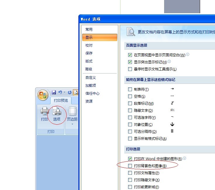
Task: Enable 空格 formatting mark checkbox
Action: [x=130, y=96]
